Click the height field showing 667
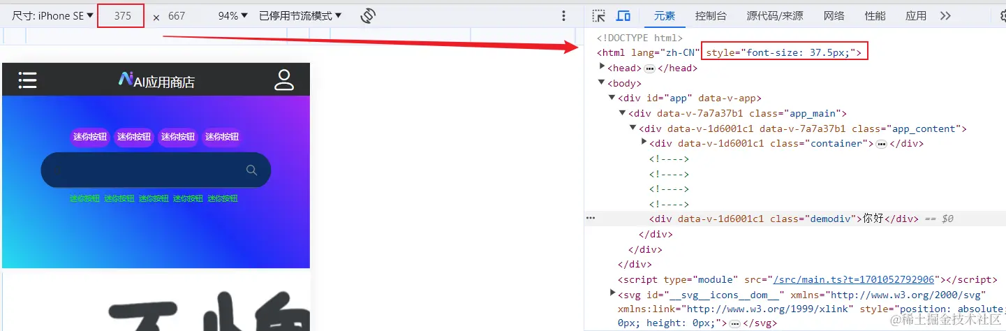The height and width of the screenshot is (331, 1006). pyautogui.click(x=177, y=15)
